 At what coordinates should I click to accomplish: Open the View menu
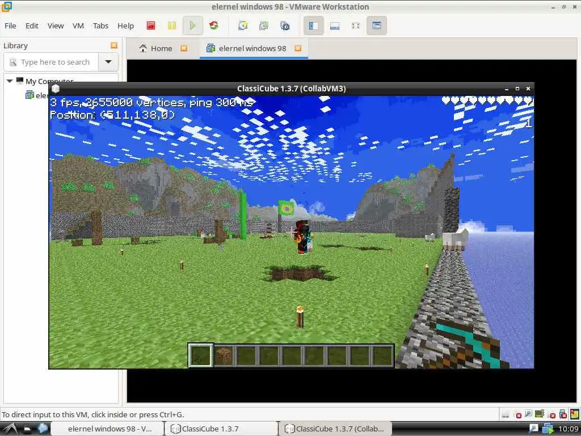pos(56,26)
